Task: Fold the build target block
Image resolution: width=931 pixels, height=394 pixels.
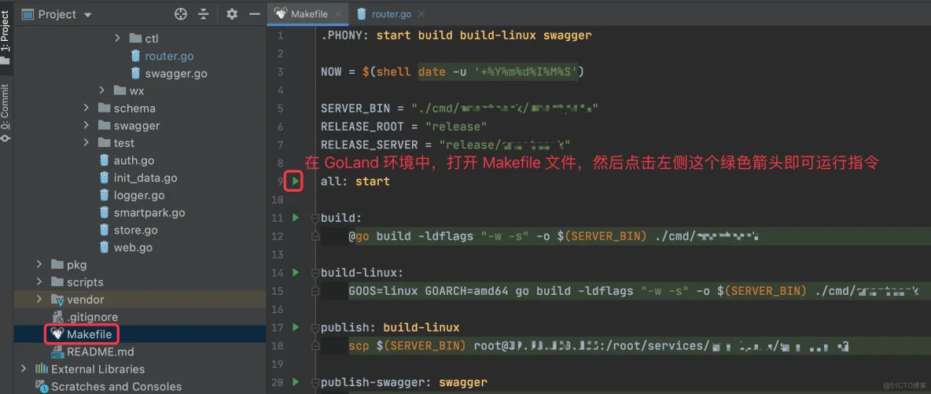Action: pyautogui.click(x=315, y=218)
